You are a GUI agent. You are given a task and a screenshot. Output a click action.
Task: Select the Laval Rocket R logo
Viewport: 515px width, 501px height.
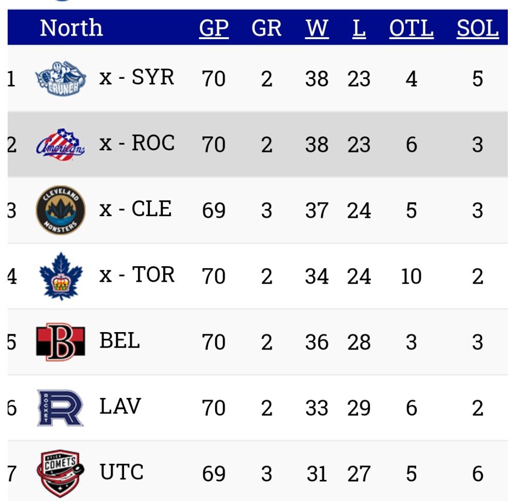point(60,408)
